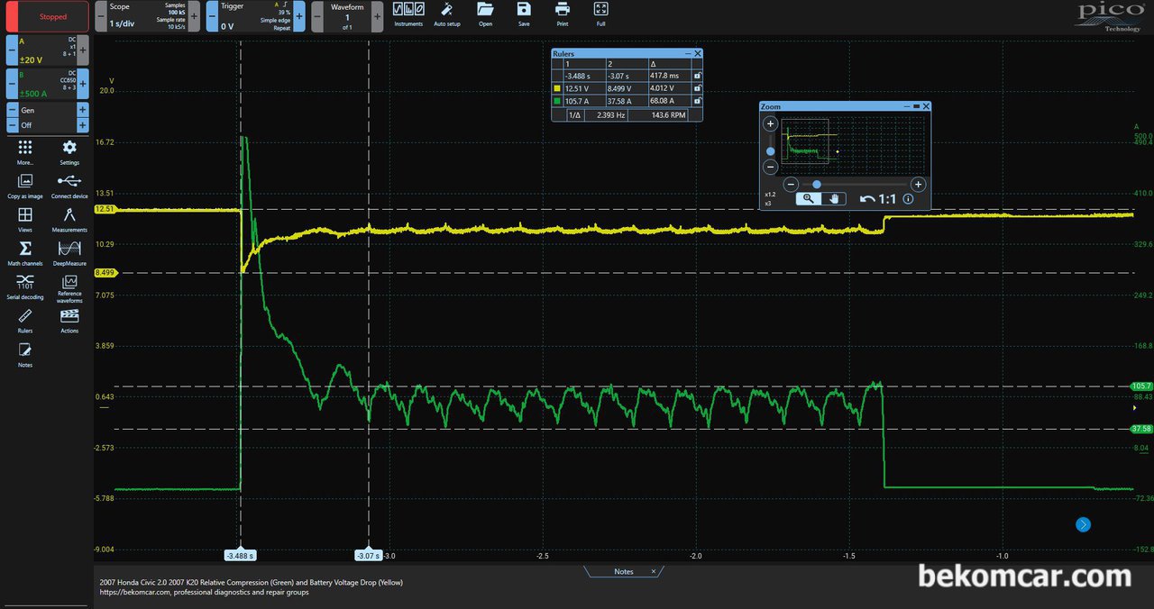
Task: Click vertical zoom slider handle
Action: pos(771,151)
